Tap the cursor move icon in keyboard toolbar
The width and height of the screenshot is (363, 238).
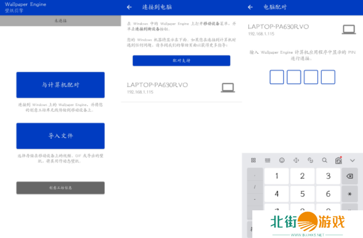[x=296, y=160]
